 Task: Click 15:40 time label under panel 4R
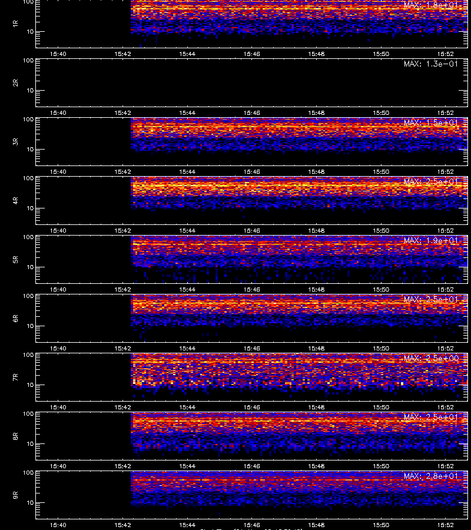58,230
